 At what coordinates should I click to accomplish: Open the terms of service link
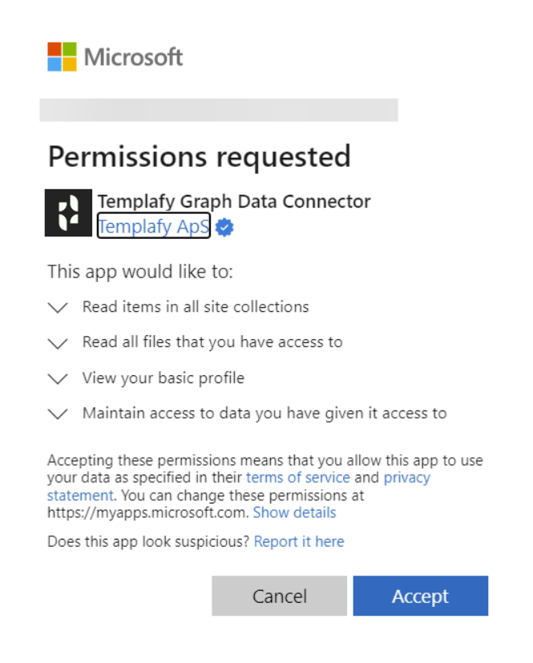pos(298,477)
